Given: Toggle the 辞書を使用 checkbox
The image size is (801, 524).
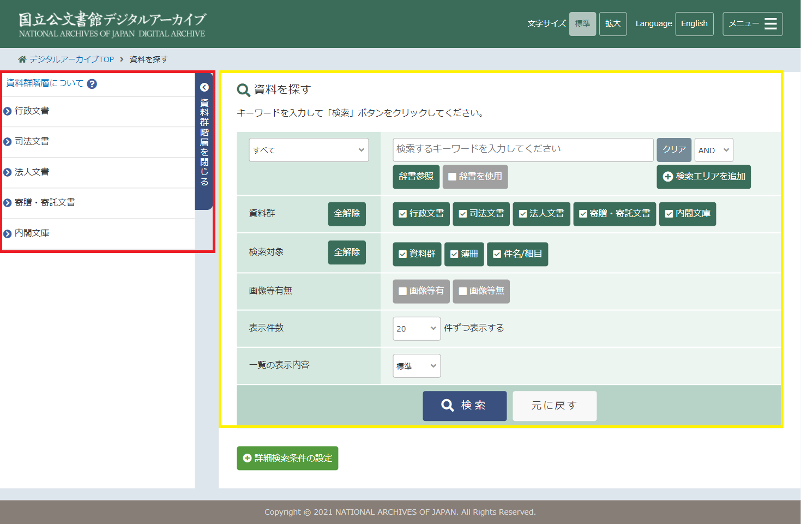Looking at the screenshot, I should coord(452,177).
